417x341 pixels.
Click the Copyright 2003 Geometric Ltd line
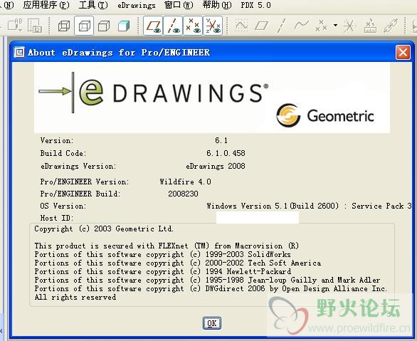coord(104,229)
